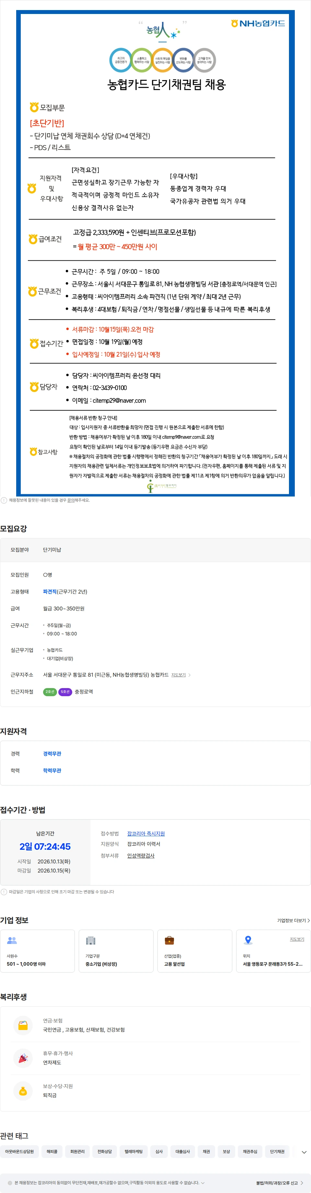Open 지도보기 in the 위치 card
Image resolution: width=311 pixels, height=1193 pixels.
coord(297,939)
